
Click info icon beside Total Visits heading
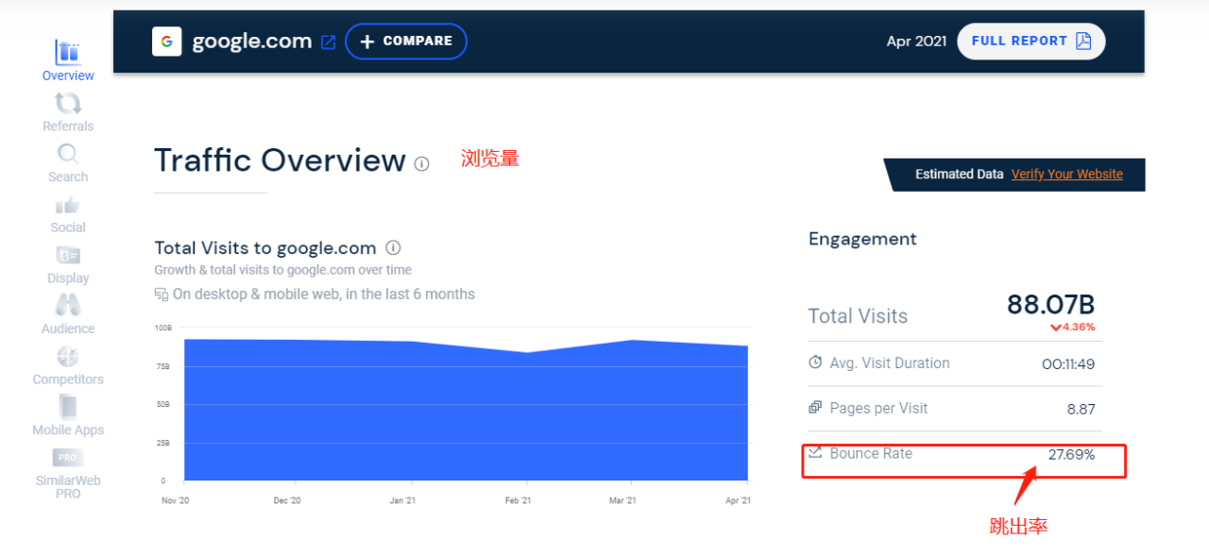click(393, 248)
